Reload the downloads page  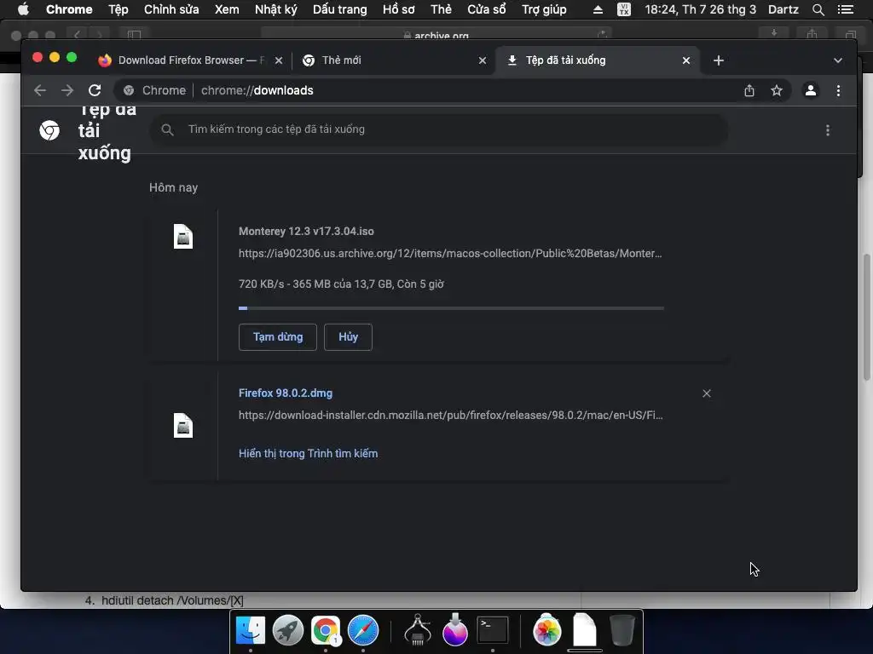(95, 90)
